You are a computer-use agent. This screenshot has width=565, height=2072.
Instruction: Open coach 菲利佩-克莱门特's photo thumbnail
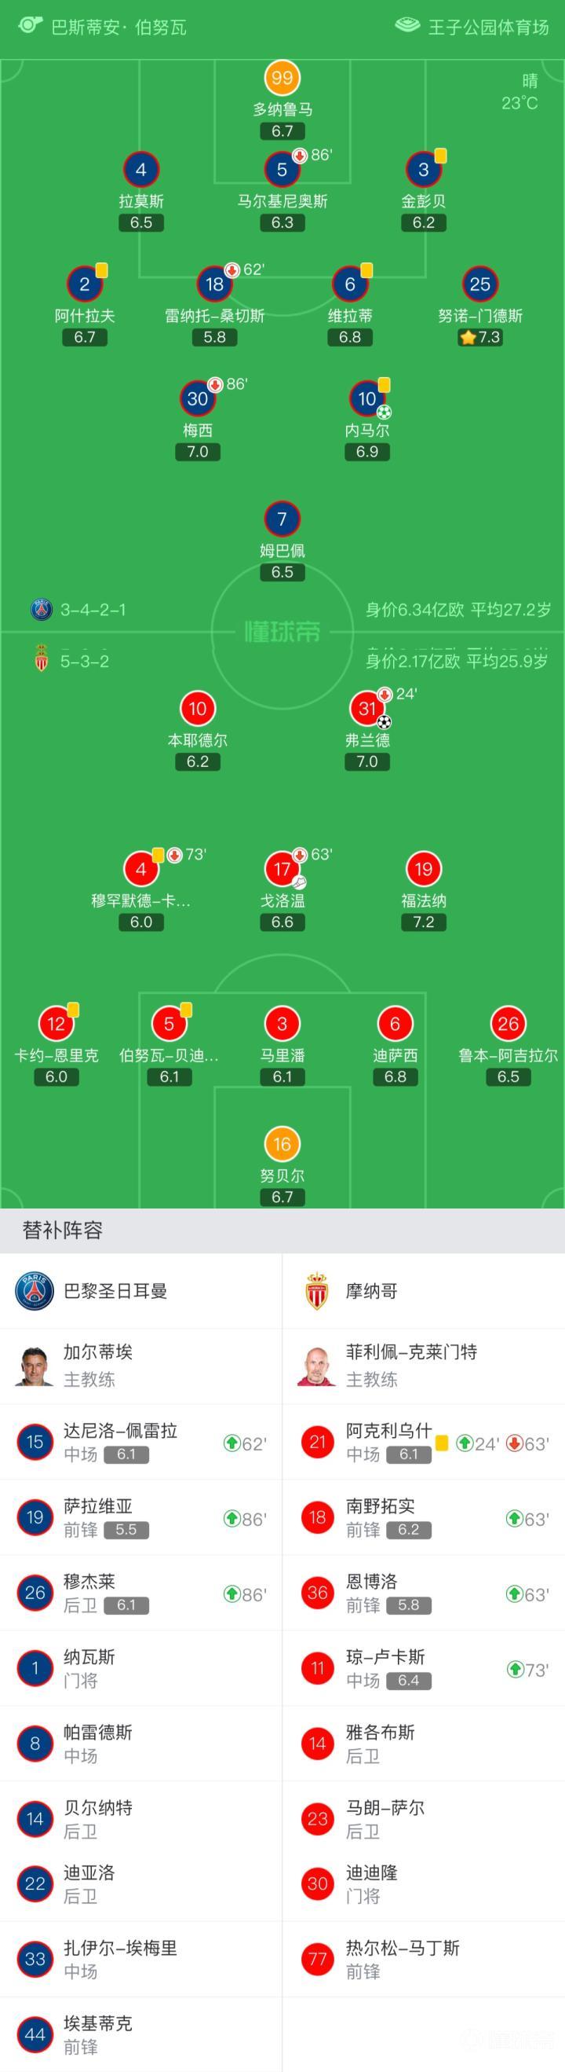[317, 1365]
